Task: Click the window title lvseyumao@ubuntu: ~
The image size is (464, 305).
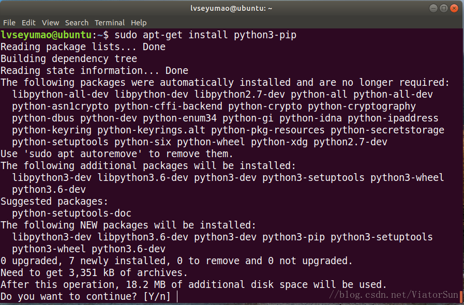Action: [x=231, y=8]
